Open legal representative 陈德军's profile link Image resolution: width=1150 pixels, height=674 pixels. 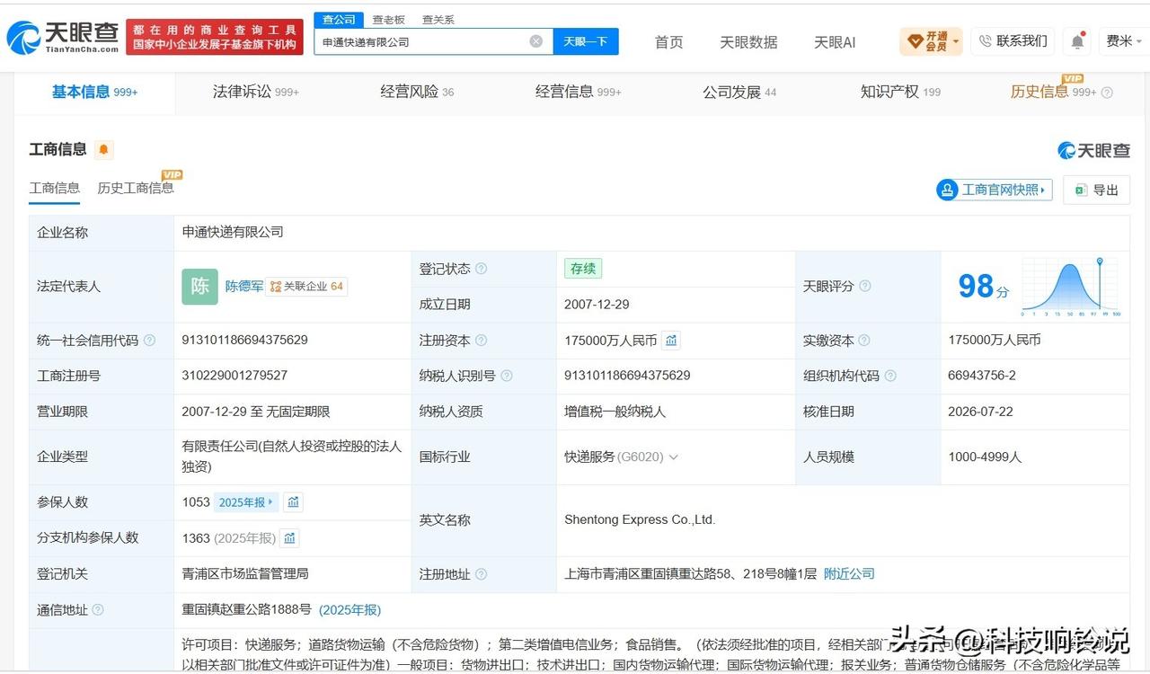coord(244,287)
